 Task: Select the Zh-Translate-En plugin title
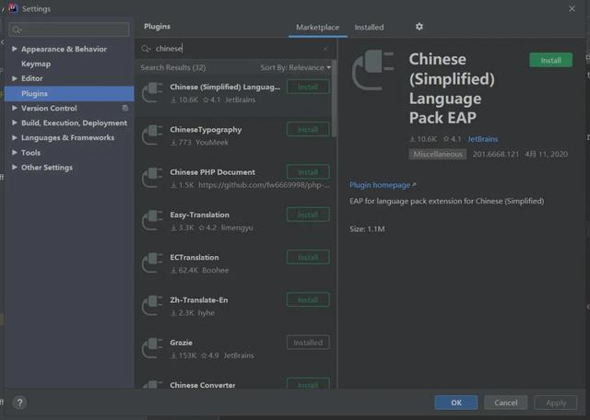199,300
